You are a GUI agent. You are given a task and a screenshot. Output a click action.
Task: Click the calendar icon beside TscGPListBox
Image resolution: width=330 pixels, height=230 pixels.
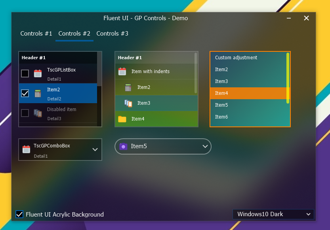pos(38,74)
